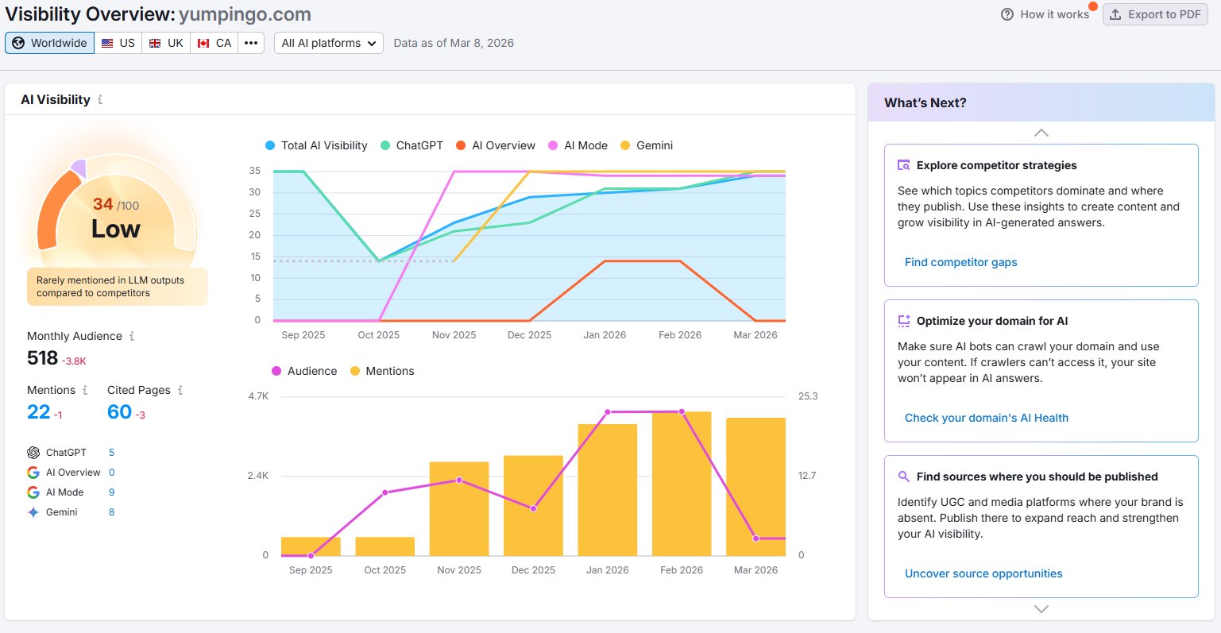
Task: Open Uncover source opportunities link
Action: point(983,573)
